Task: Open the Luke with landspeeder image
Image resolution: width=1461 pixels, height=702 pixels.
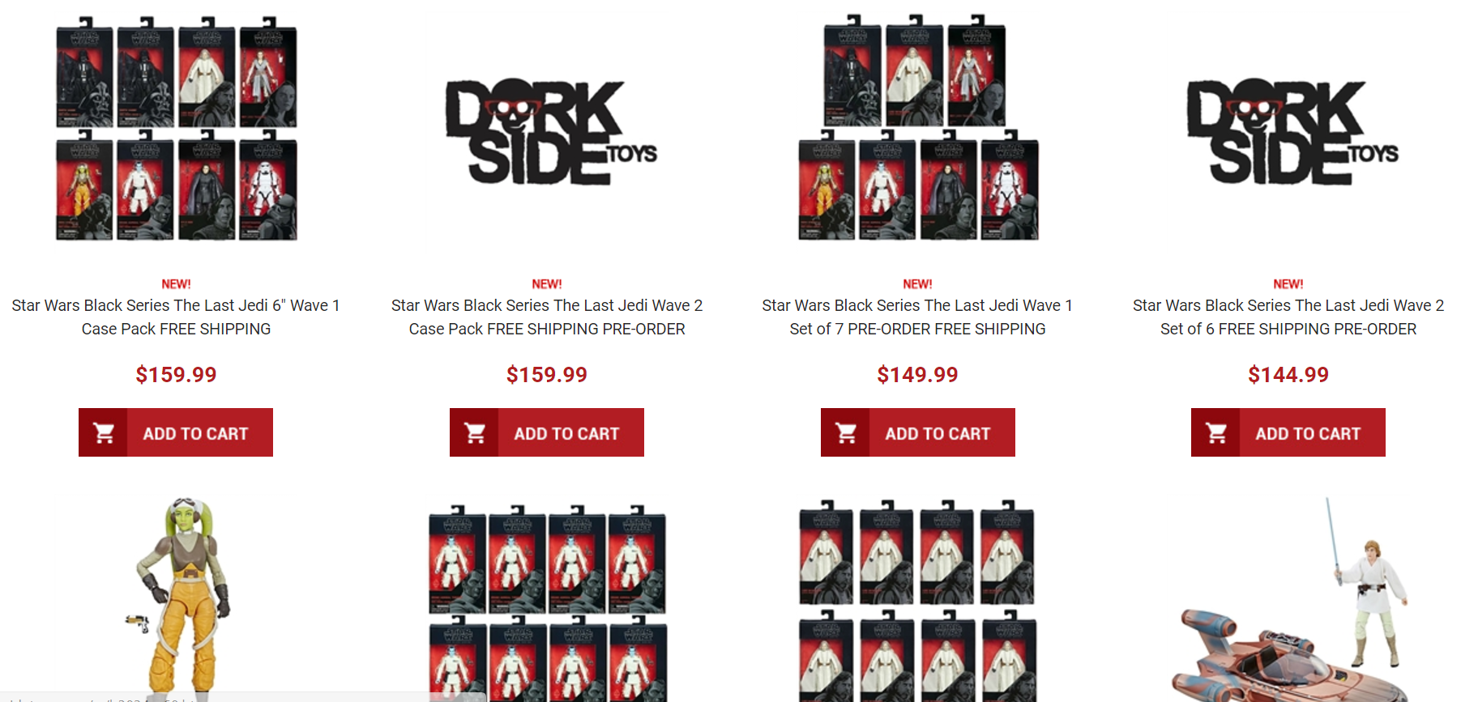Action: point(1292,600)
